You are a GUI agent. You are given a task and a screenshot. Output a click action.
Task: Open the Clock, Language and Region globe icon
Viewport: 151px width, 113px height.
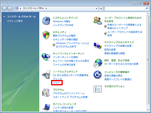98,63
